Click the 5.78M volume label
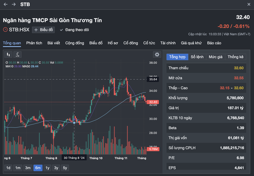This screenshot has width=254, height=176. (153, 149)
